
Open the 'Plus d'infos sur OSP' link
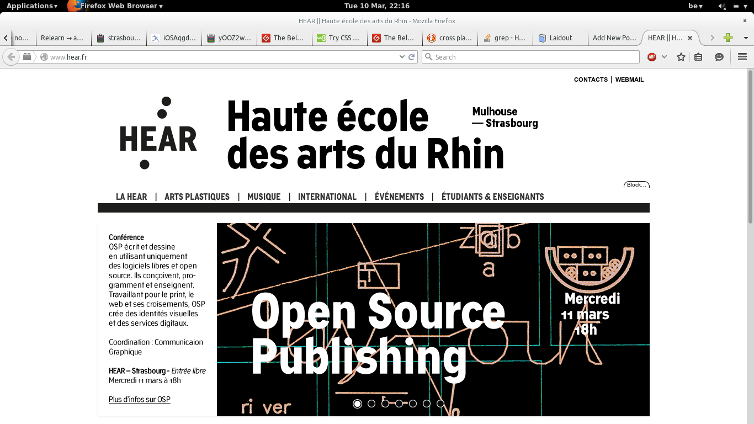click(x=140, y=399)
